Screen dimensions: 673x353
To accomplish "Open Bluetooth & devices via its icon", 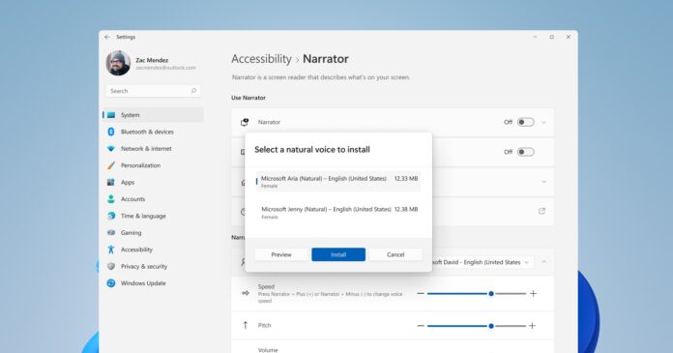I will pos(111,132).
